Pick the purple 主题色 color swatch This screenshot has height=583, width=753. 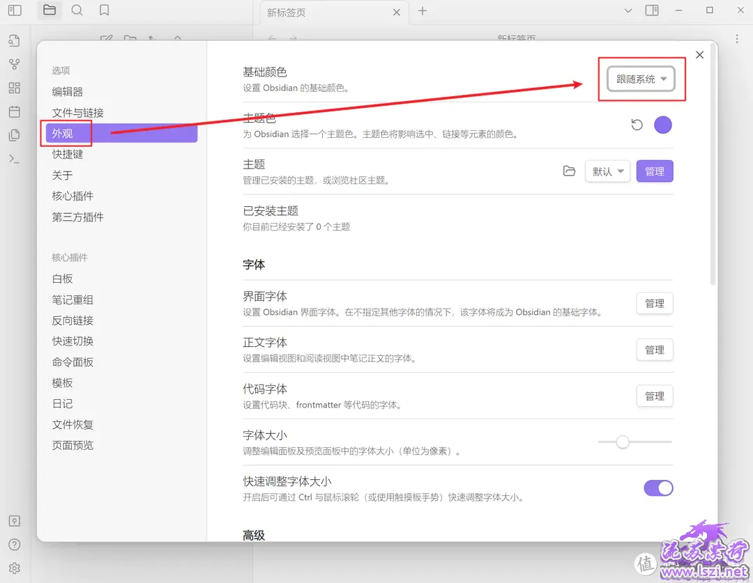tap(663, 125)
